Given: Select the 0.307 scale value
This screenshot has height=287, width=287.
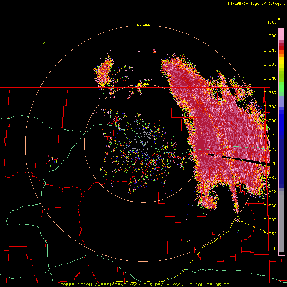Looking at the screenshot, I should tap(270, 220).
